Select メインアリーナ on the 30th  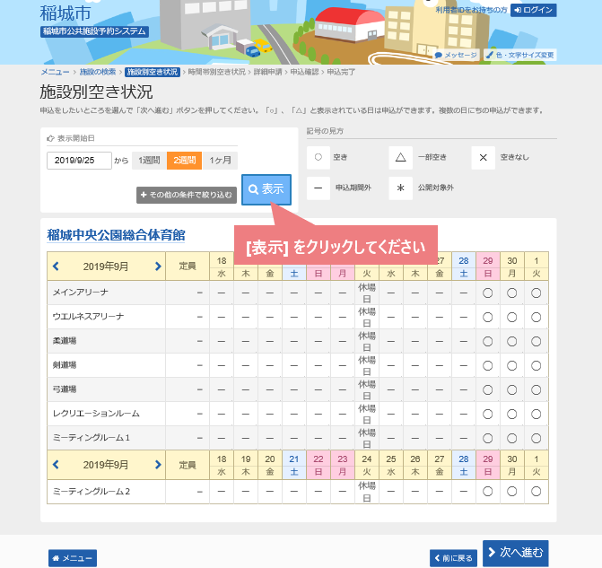coord(511,293)
